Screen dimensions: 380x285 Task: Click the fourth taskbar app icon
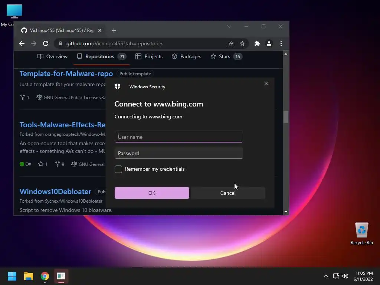point(61,276)
